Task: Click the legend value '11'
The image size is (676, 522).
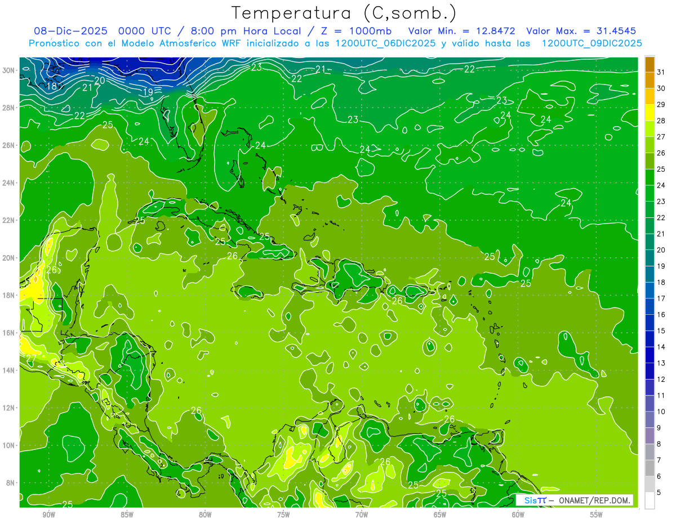Action: (661, 396)
